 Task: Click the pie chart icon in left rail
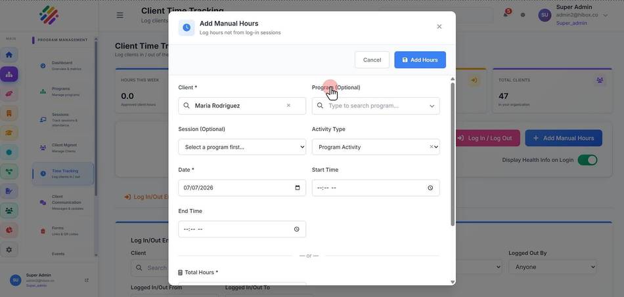(9, 230)
